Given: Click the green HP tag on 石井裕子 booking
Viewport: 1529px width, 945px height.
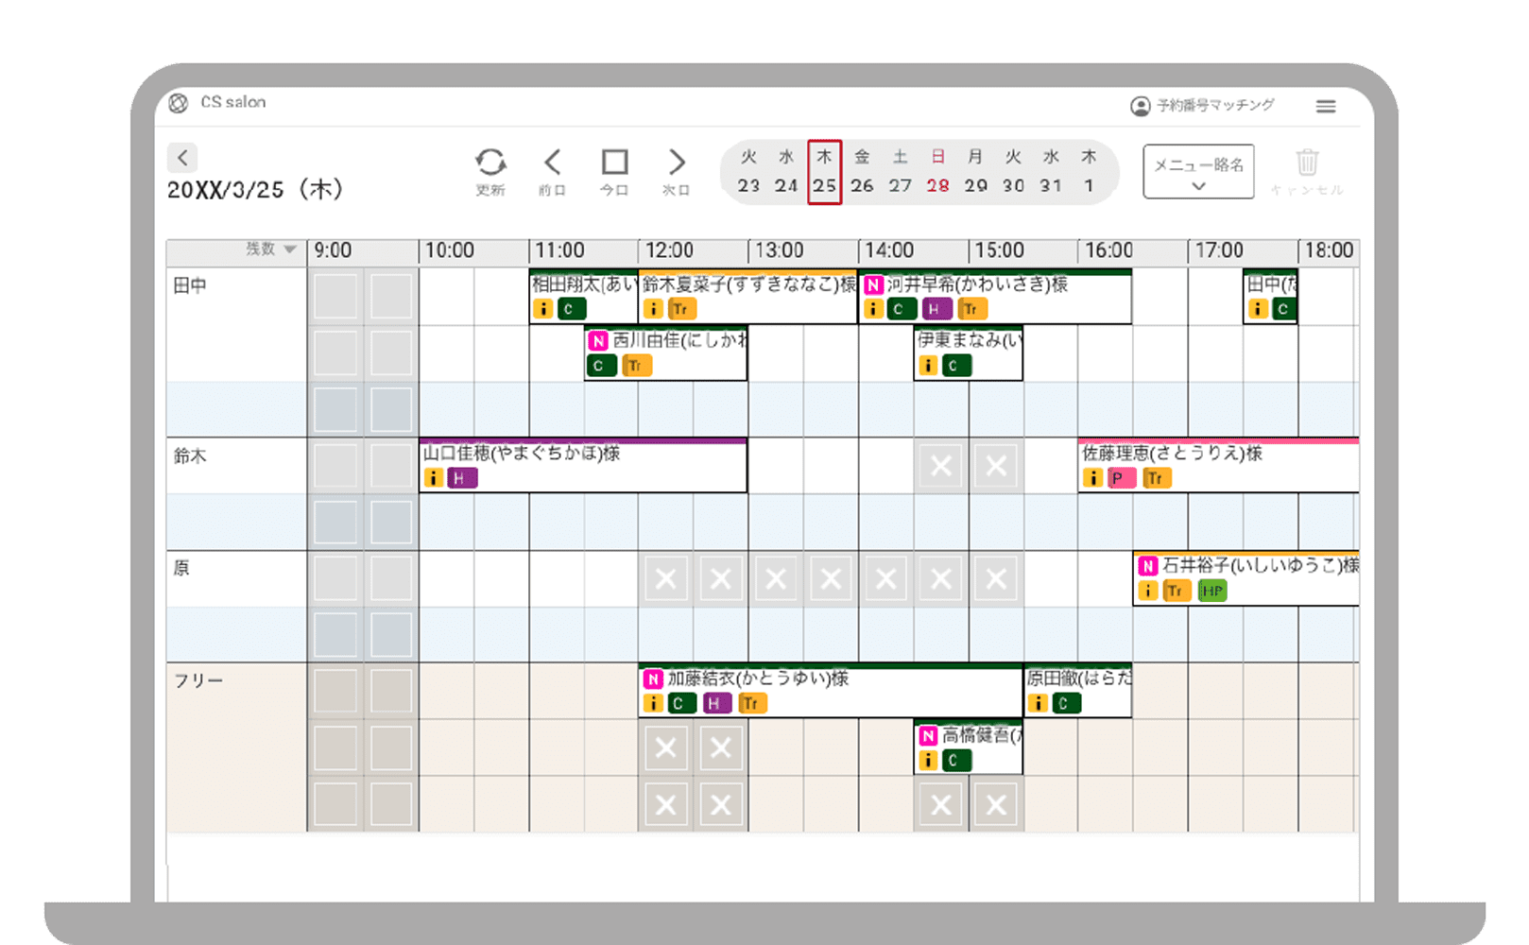Looking at the screenshot, I should tap(1211, 592).
